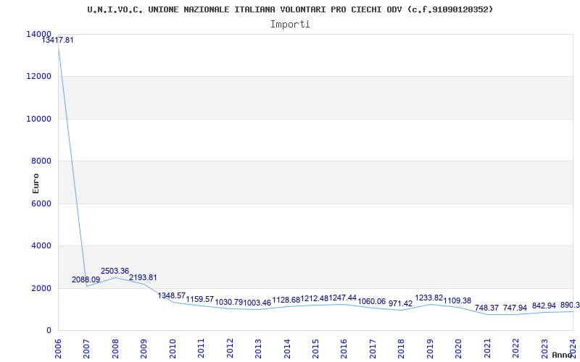The width and height of the screenshot is (580, 362).
Task: Click the 10000 y-axis tick label
Action: coord(39,119)
